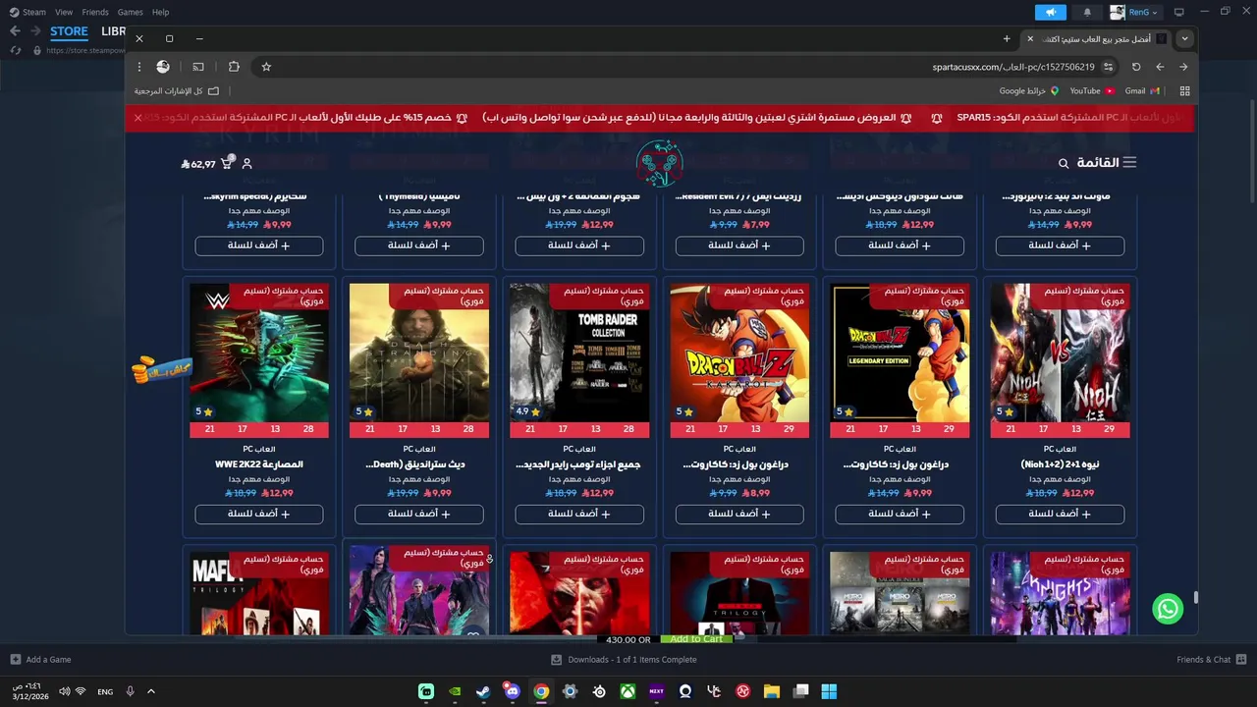Open Mafia Trilogy cover thumbnail
Screen dimensions: 1257x707
click(259, 593)
